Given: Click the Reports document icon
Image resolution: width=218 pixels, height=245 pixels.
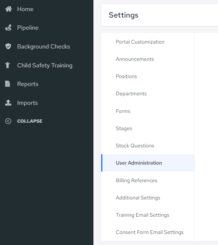Looking at the screenshot, I should click(7, 84).
